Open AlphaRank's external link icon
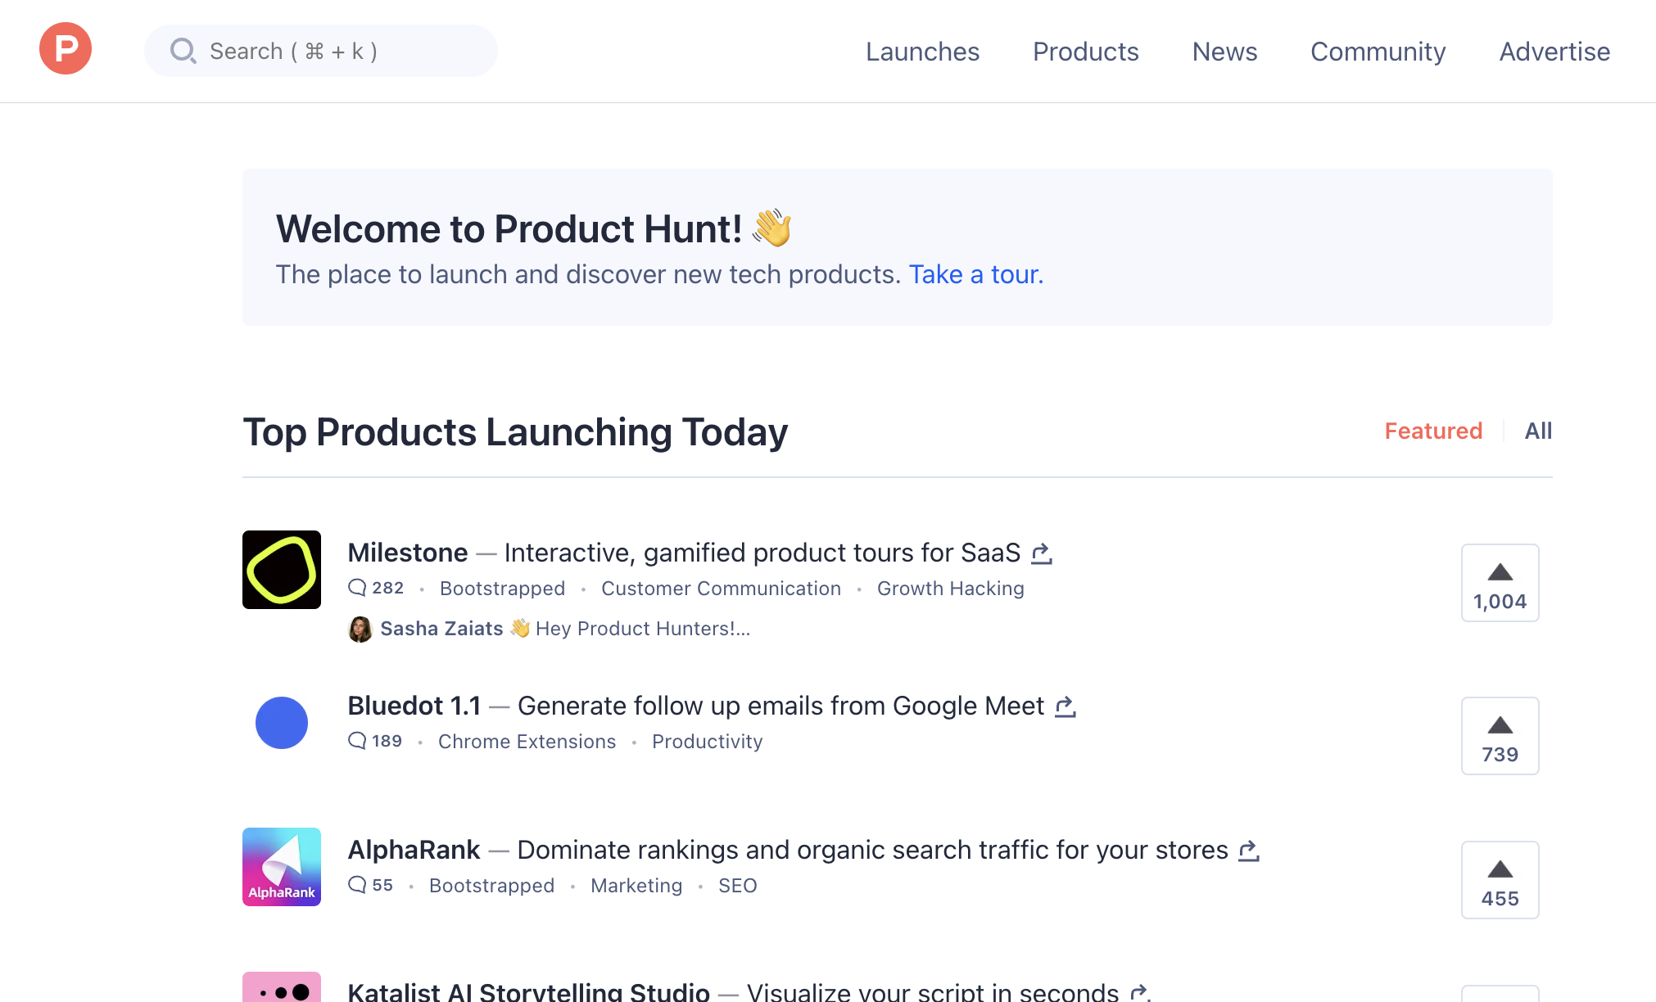The height and width of the screenshot is (1002, 1656). [1248, 851]
